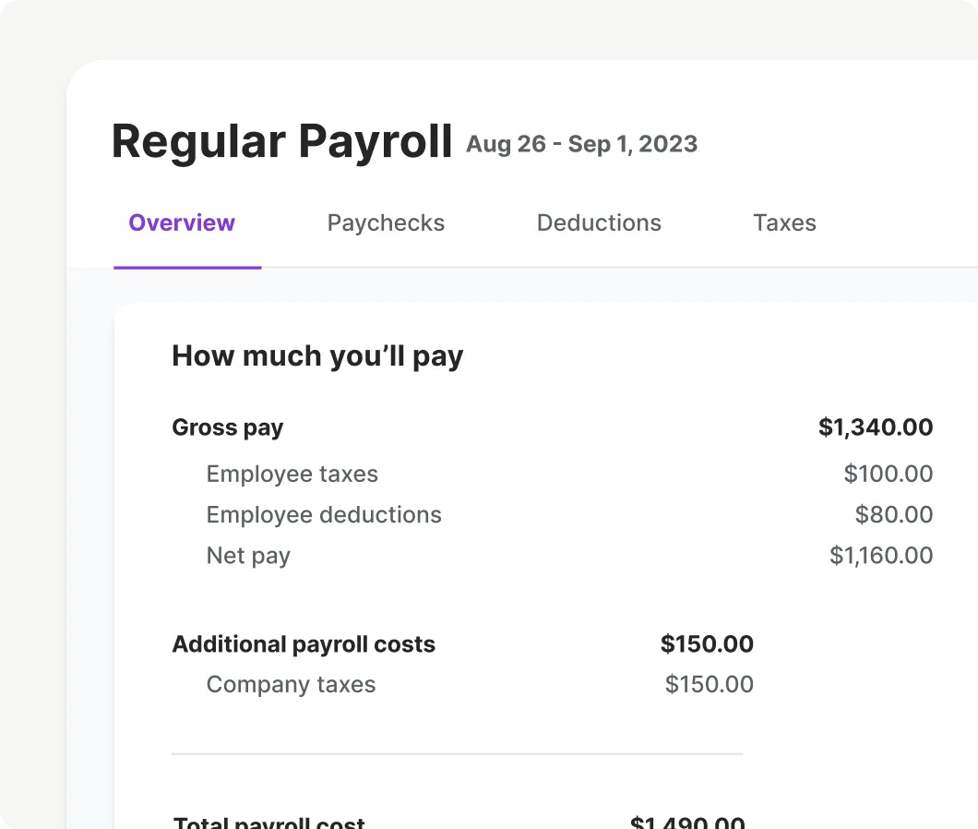The height and width of the screenshot is (829, 978).
Task: Click the Aug 26 - Sep 1, 2023 date range
Action: click(x=581, y=144)
